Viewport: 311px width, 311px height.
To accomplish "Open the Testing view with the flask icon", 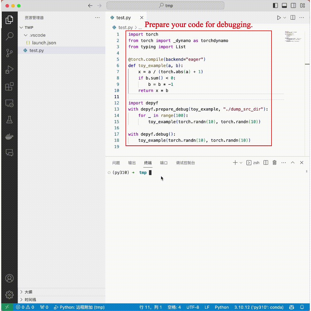I will (x=10, y=119).
